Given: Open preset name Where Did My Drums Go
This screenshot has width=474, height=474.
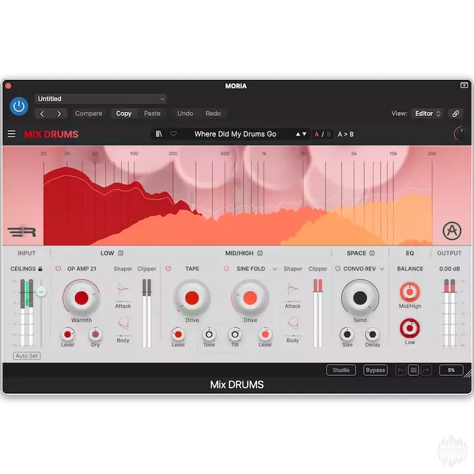Looking at the screenshot, I should pyautogui.click(x=235, y=134).
